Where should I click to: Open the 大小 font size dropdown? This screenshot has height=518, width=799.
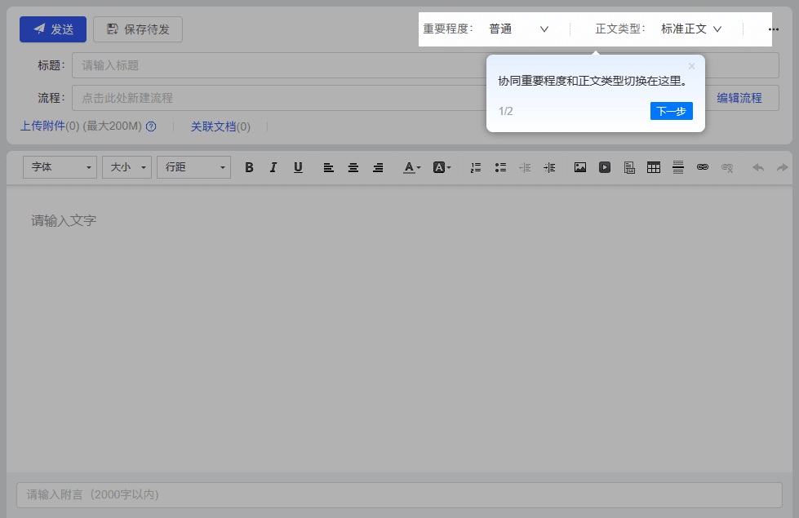127,167
